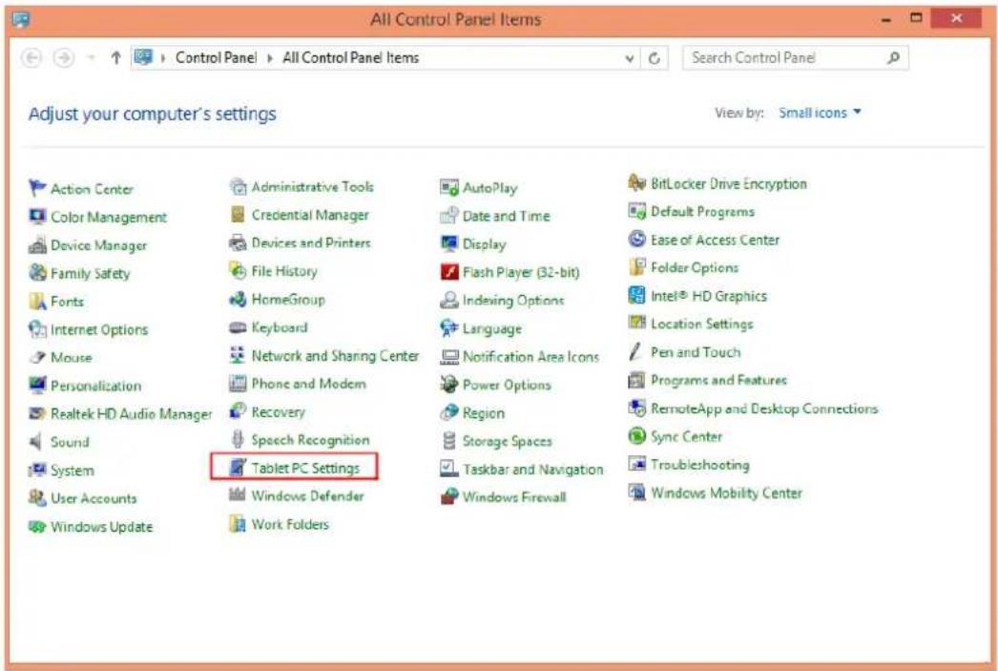Open Date and Time settings
The height and width of the screenshot is (671, 998).
507,216
